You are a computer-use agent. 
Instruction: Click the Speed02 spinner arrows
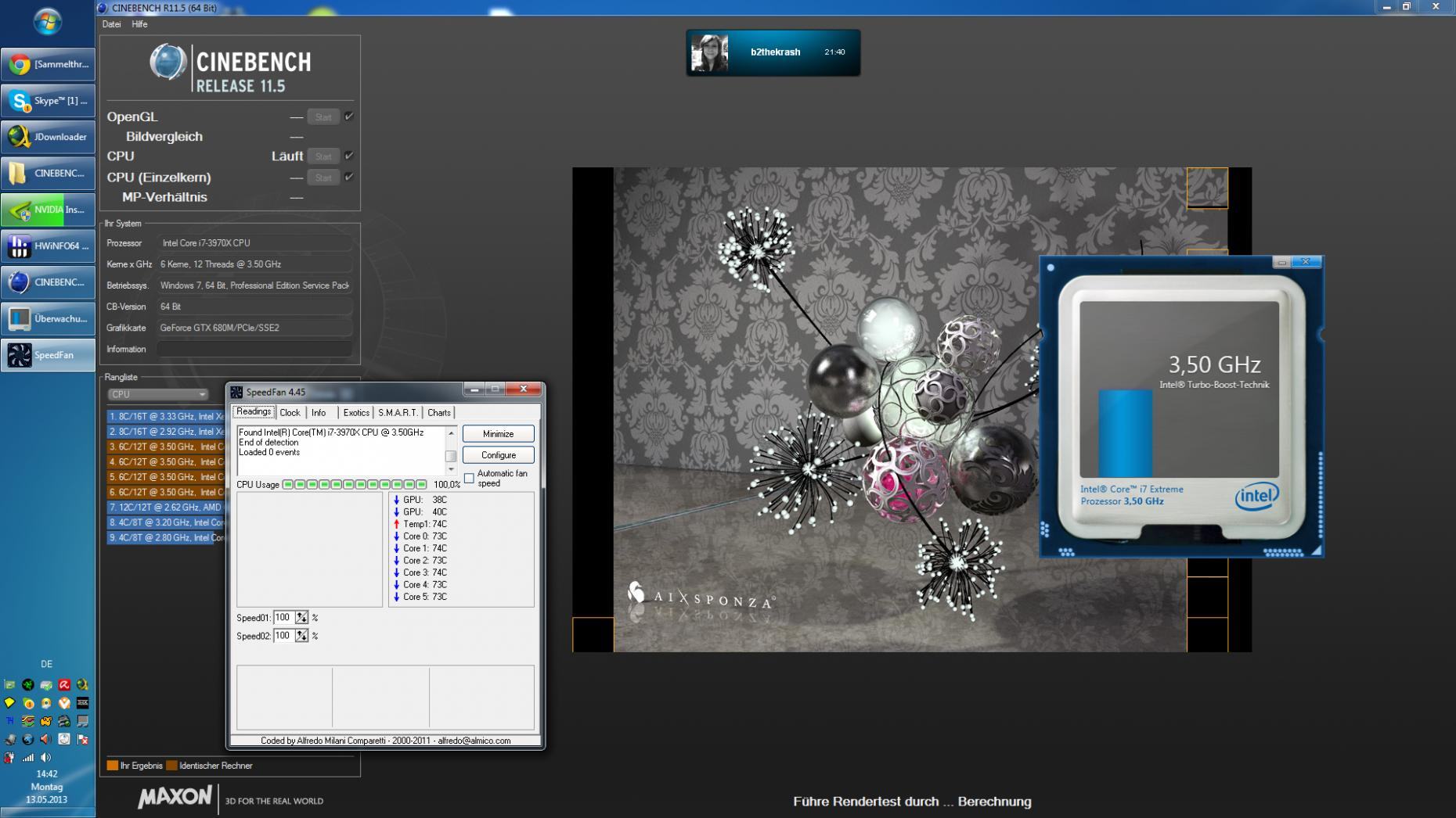pos(301,636)
